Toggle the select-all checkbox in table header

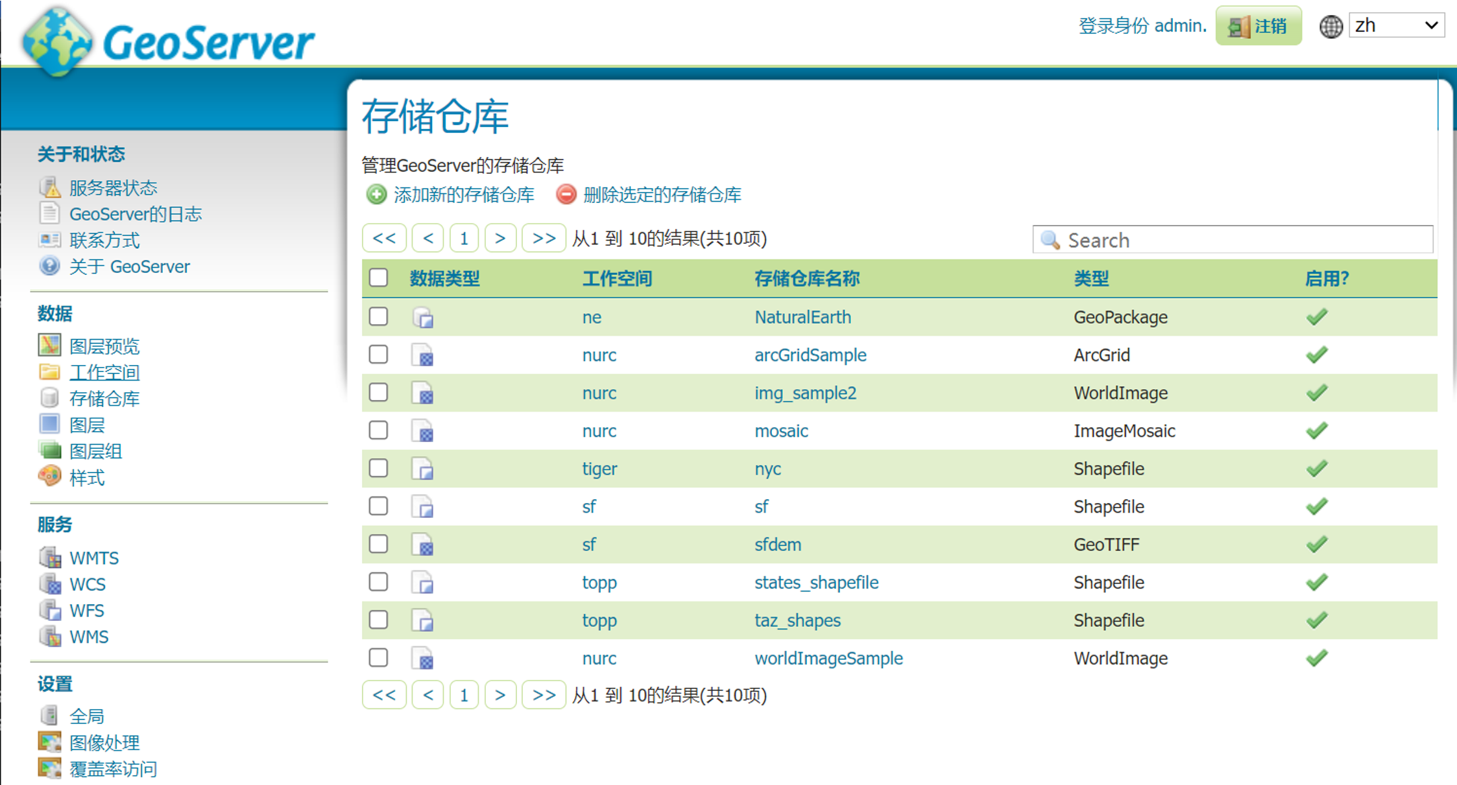(378, 278)
